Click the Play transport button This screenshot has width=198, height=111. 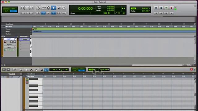[166, 8]
